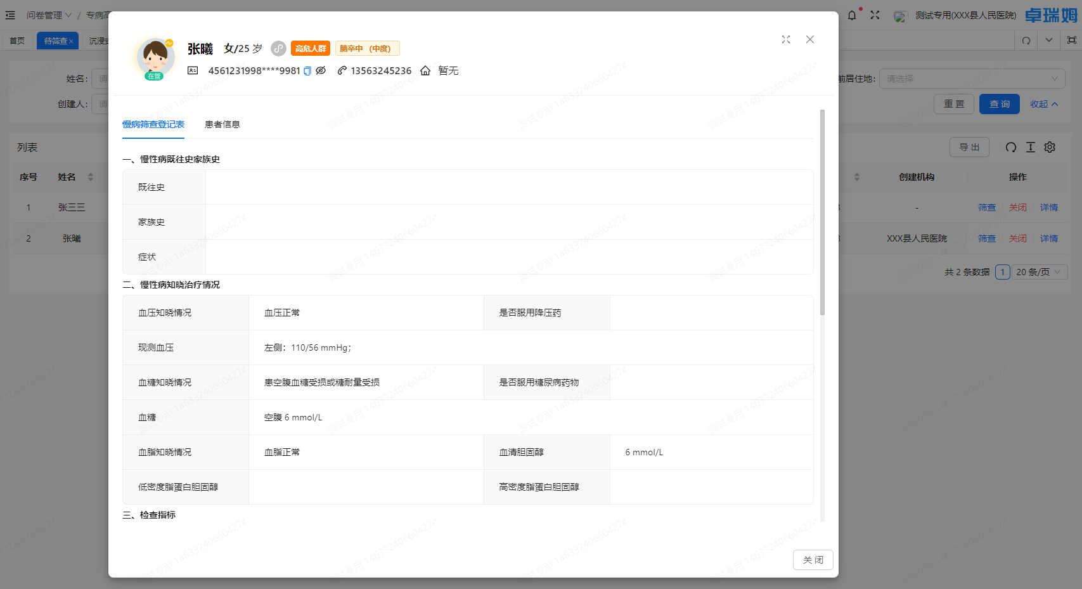Screen dimensions: 1082x589
Task: Open 详情 for patient 张曦
Action: tap(1049, 238)
